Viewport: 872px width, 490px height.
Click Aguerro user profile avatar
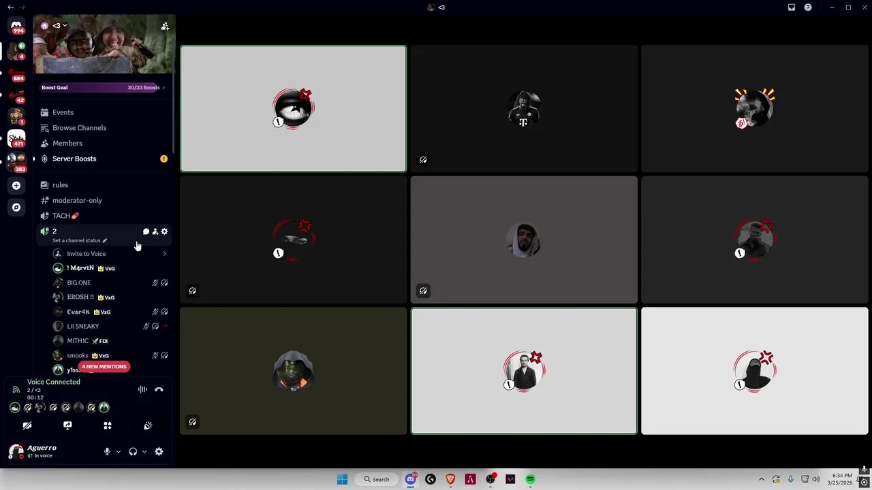tap(16, 452)
